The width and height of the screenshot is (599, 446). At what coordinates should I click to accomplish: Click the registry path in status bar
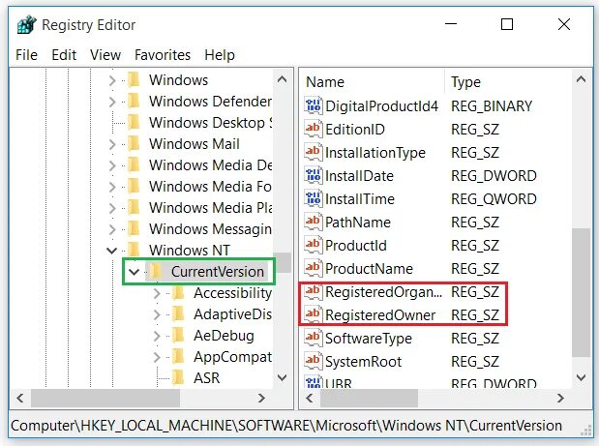point(286,426)
